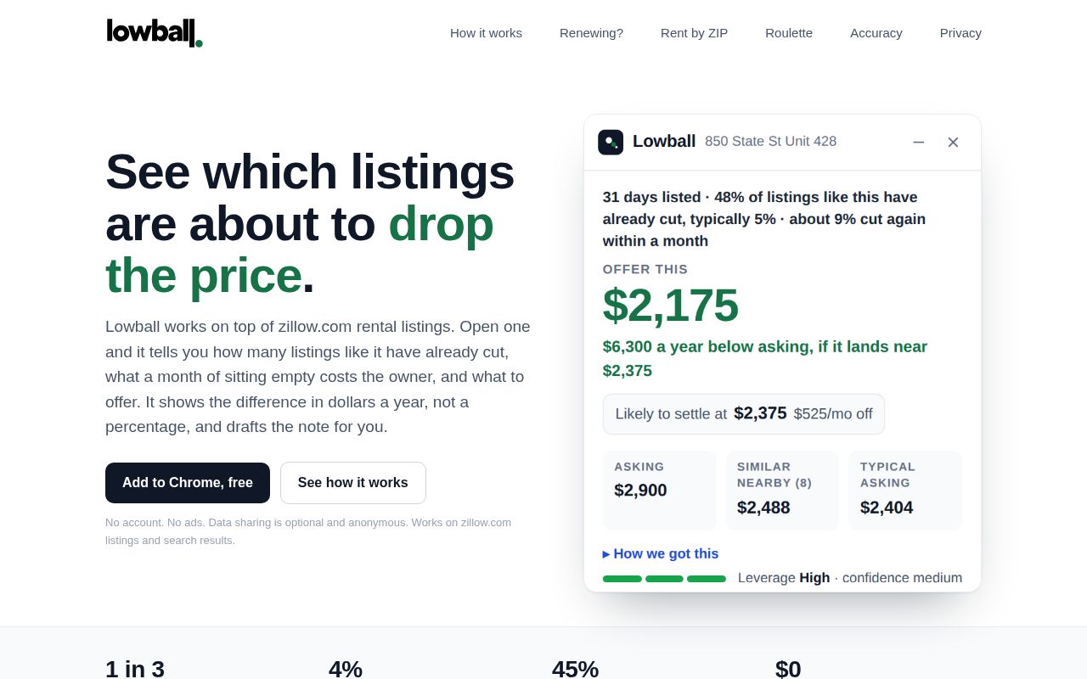Click the Lowball works on top of zillow.com paragraph
The height and width of the screenshot is (679, 1087).
pos(318,377)
